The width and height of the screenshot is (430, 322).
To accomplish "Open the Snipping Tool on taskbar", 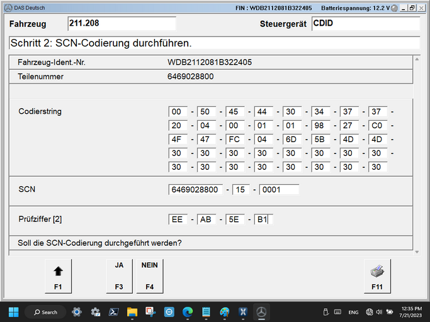I will coord(150,312).
